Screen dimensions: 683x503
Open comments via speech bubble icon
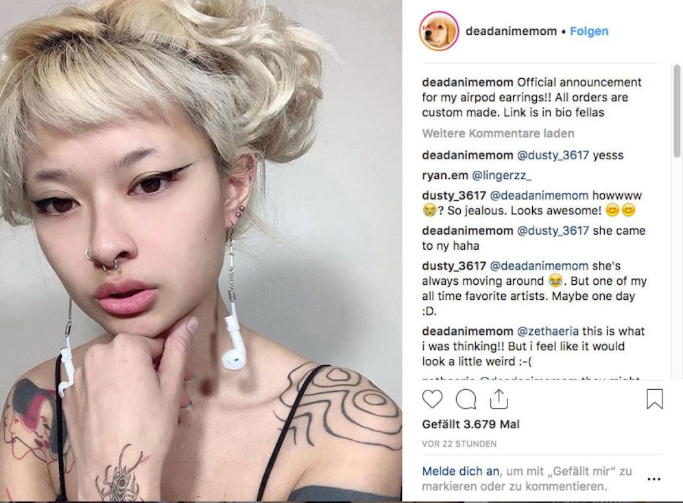pos(466,399)
